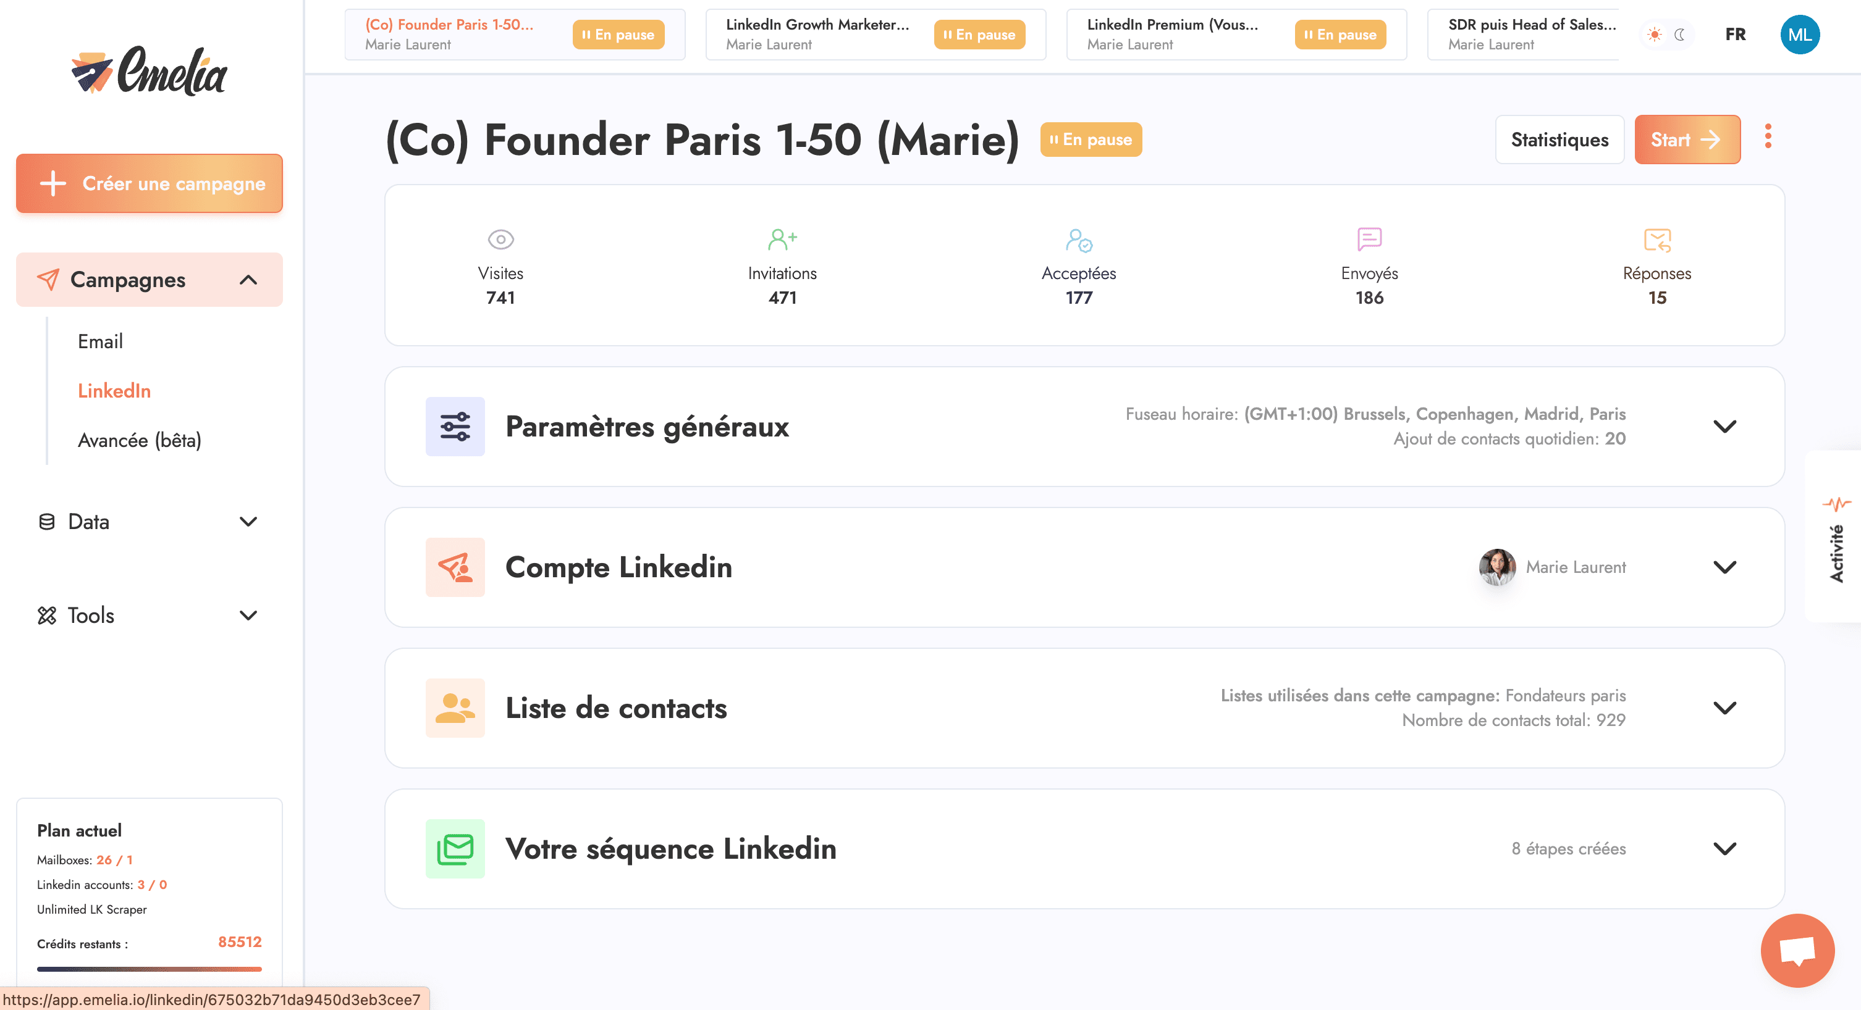Click the Fuseau horaire timezone text
Screen dimensions: 1861x1010
(x=1375, y=414)
